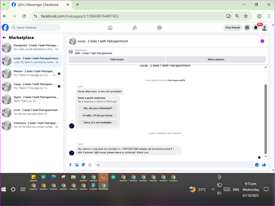
Task: Click the chat scrollbar thumb
Action: [266, 119]
